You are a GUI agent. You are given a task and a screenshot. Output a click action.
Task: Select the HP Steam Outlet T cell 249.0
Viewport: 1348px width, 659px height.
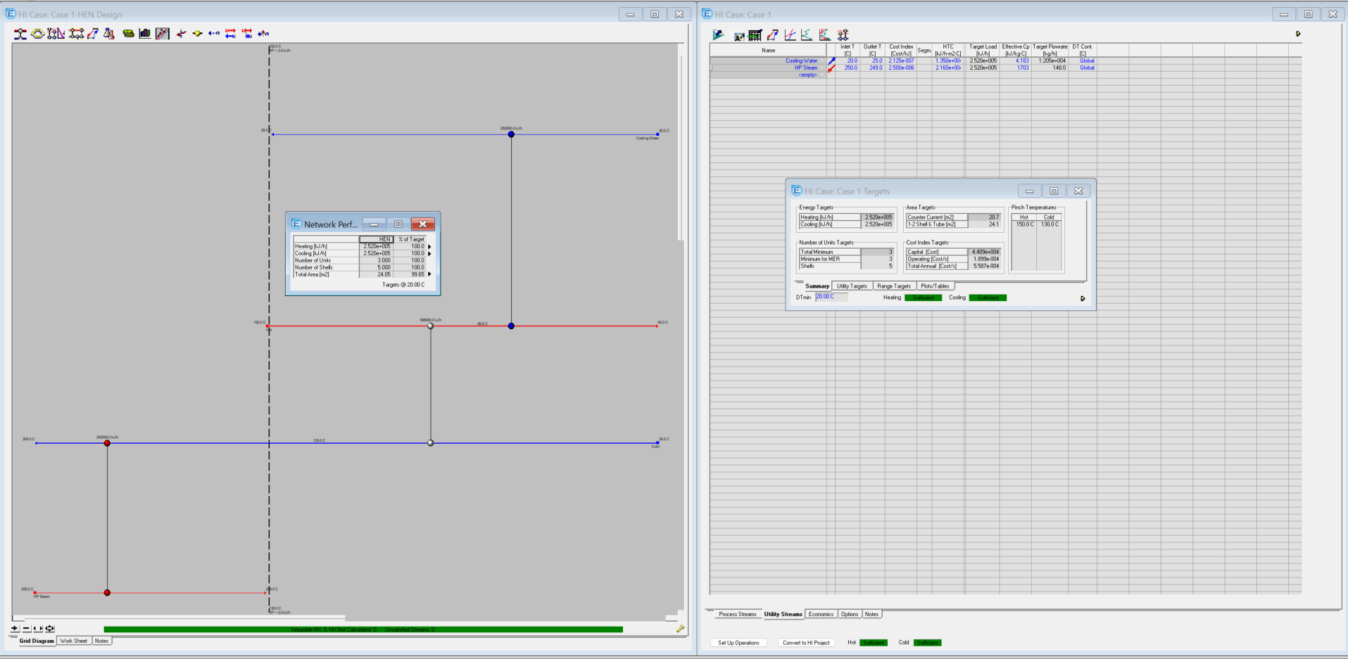point(872,68)
